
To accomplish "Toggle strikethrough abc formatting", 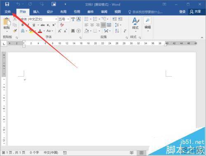I will [x=43, y=25].
